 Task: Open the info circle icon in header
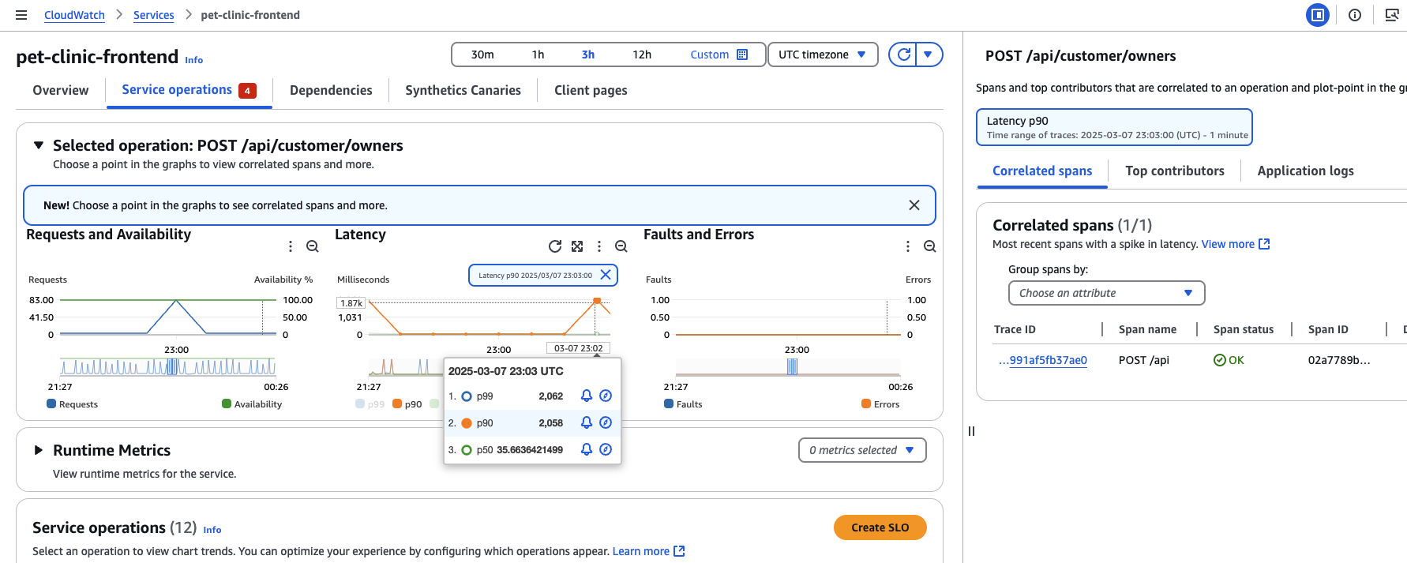[x=1355, y=15]
